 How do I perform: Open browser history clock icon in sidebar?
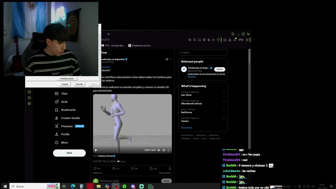click(29, 92)
